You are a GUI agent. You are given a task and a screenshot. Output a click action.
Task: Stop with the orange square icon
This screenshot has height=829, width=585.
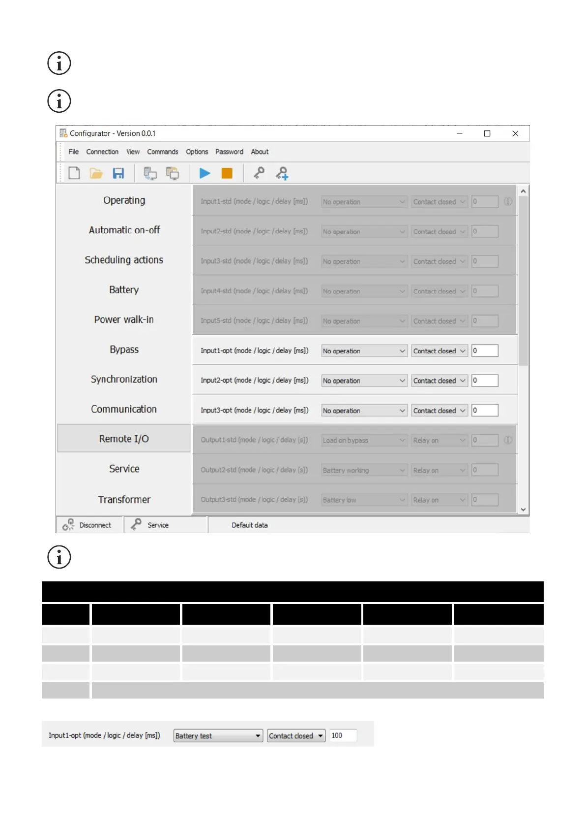point(227,173)
